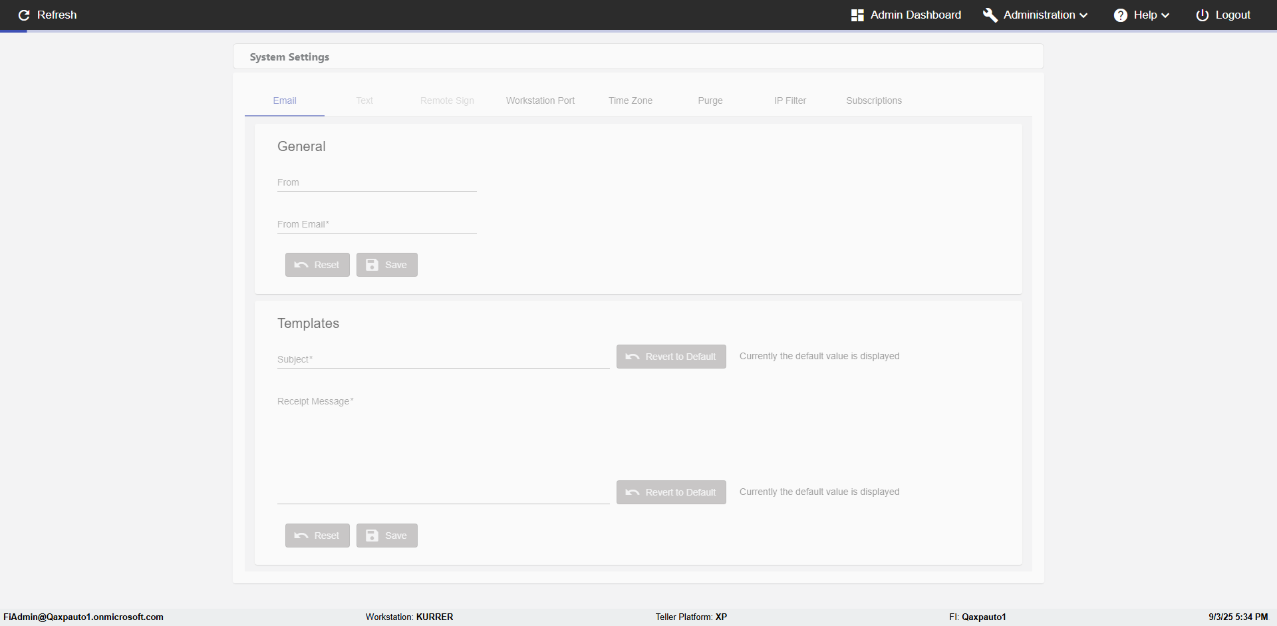Click undo icon on Subject Revert to Default
The image size is (1277, 626).
pyautogui.click(x=633, y=357)
